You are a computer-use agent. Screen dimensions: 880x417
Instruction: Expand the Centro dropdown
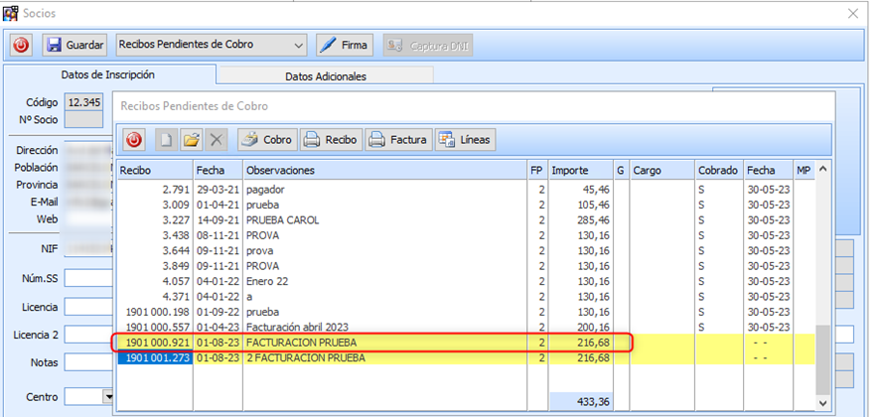pyautogui.click(x=108, y=397)
